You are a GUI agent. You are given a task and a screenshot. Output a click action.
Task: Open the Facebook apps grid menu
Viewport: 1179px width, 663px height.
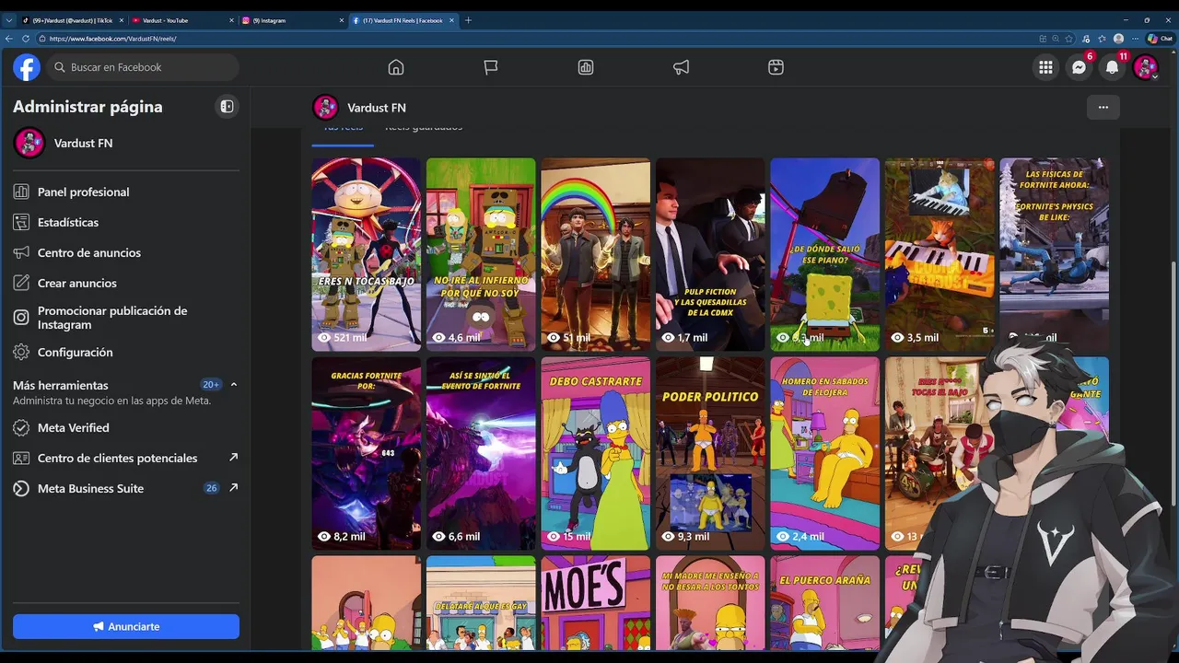pos(1045,67)
